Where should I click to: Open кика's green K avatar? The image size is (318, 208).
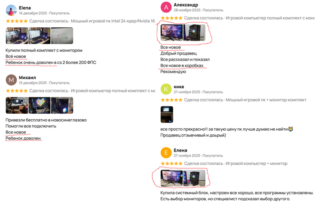pyautogui.click(x=166, y=89)
